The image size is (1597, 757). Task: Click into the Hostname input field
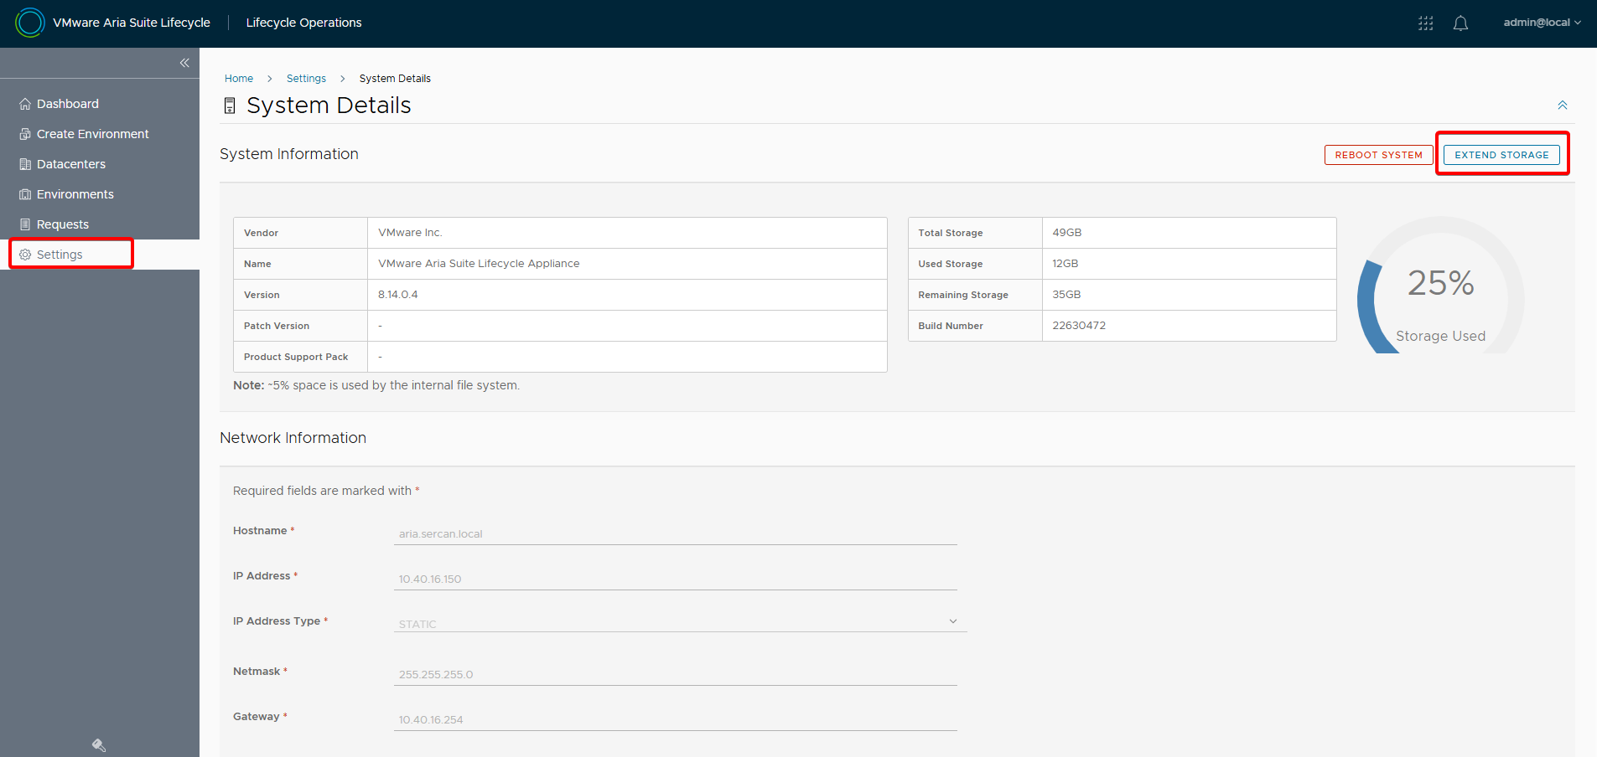[675, 533]
